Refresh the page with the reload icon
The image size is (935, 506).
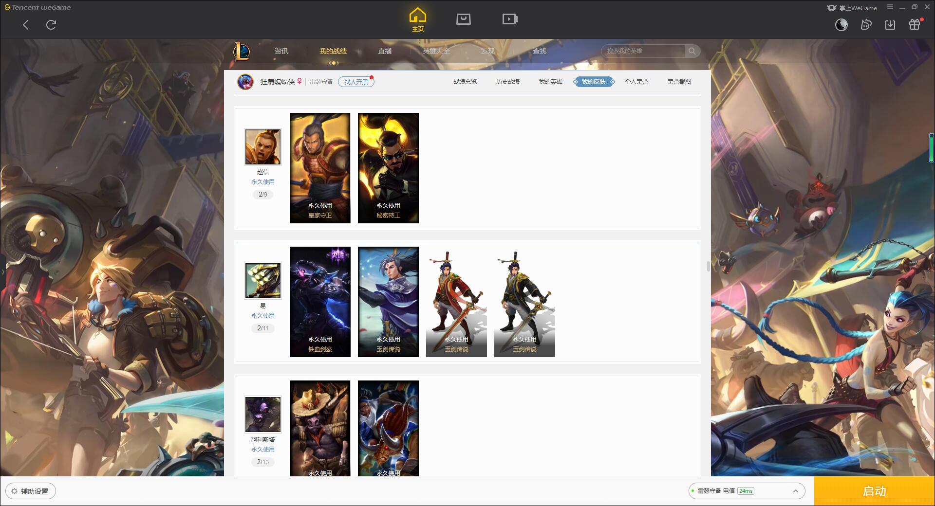pyautogui.click(x=51, y=25)
